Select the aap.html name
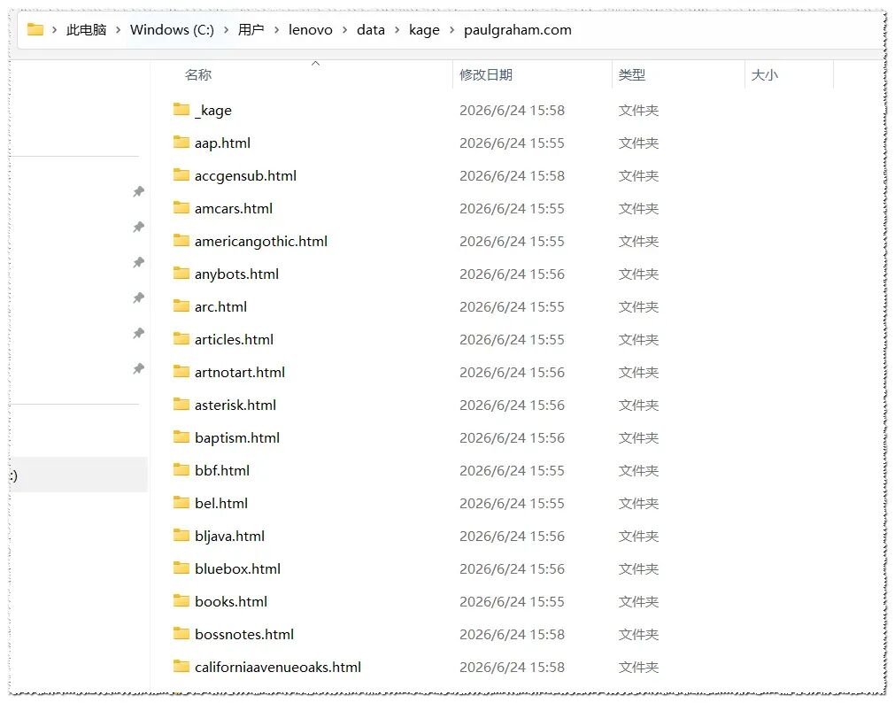Screen dimensions: 895x703 [222, 143]
